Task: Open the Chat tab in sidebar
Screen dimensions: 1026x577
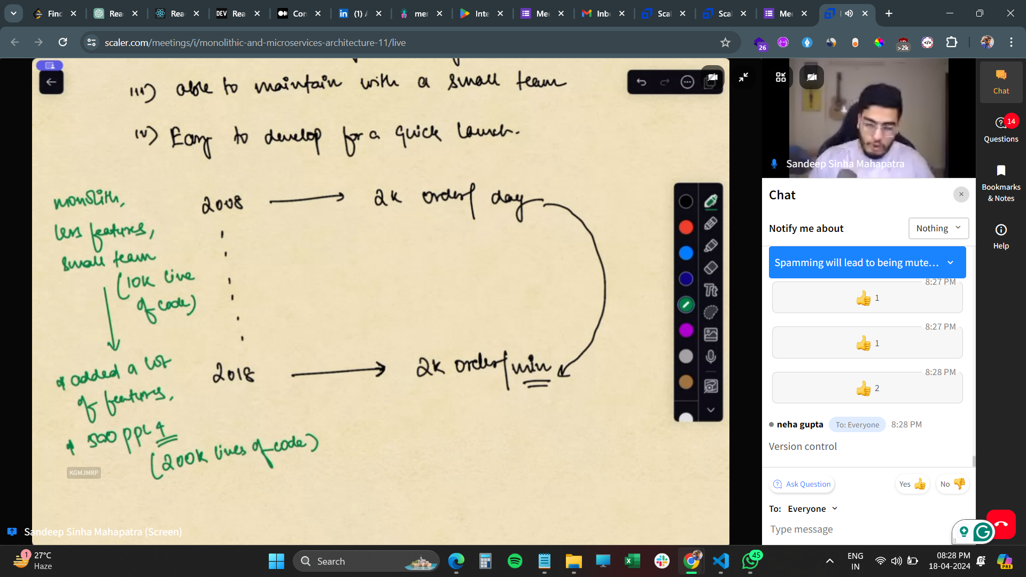Action: point(1001,82)
